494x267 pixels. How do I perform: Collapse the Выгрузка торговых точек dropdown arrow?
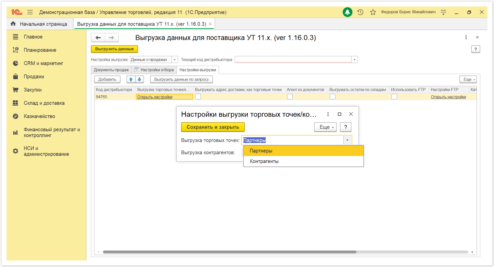click(347, 140)
